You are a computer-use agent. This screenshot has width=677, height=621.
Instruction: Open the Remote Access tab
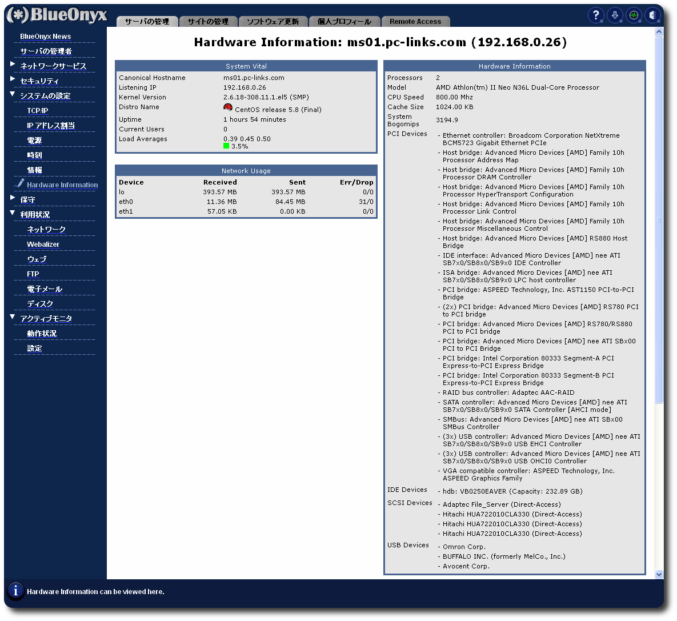pos(415,22)
